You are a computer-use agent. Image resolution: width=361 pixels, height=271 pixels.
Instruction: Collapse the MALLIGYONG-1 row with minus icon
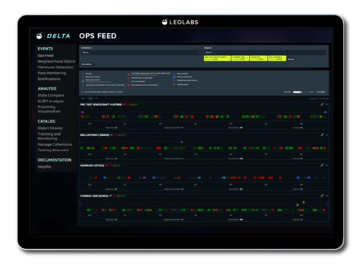point(327,135)
